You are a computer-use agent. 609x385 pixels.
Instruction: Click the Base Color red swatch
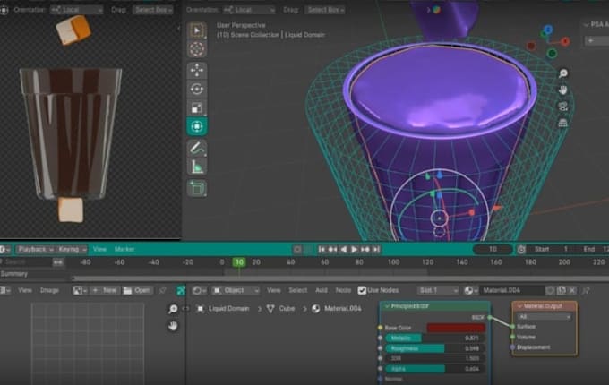coord(456,328)
